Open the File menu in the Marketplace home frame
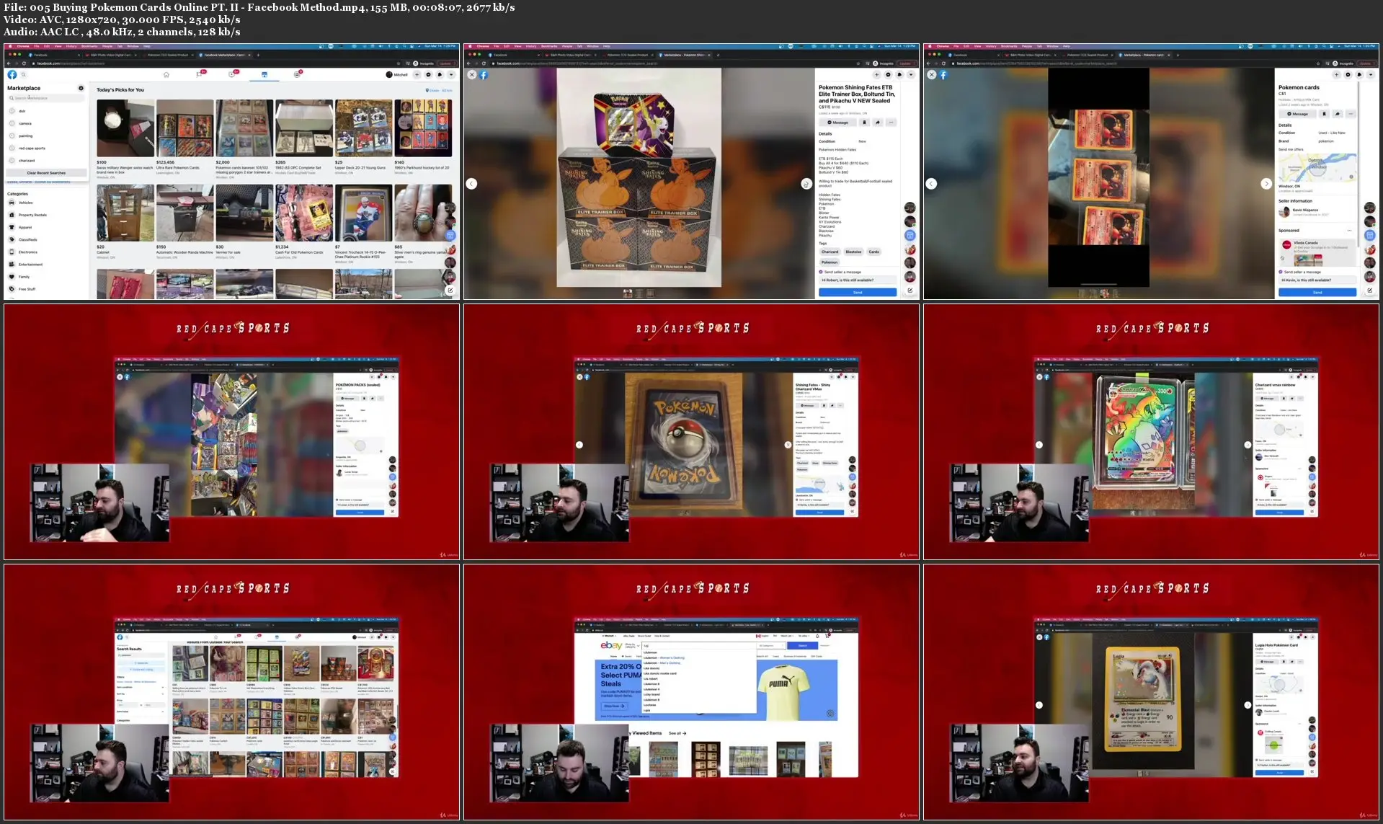The image size is (1383, 824). tap(37, 46)
